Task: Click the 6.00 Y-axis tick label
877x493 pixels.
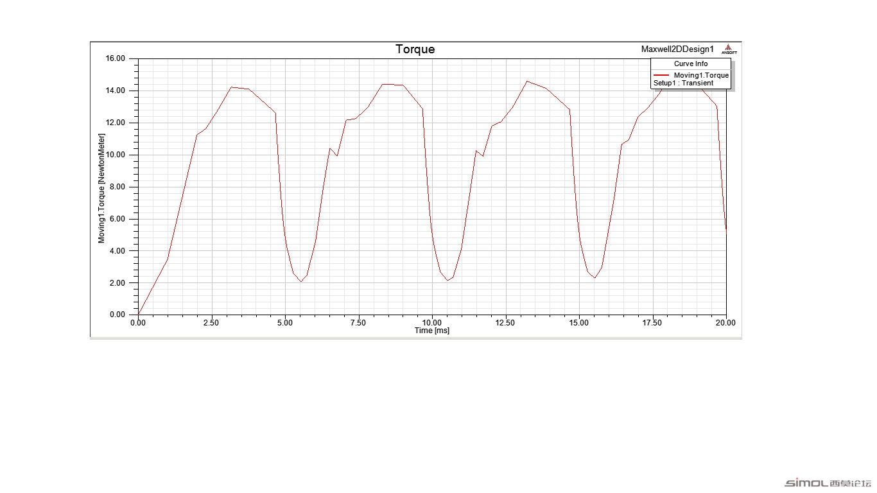Action: (x=118, y=219)
